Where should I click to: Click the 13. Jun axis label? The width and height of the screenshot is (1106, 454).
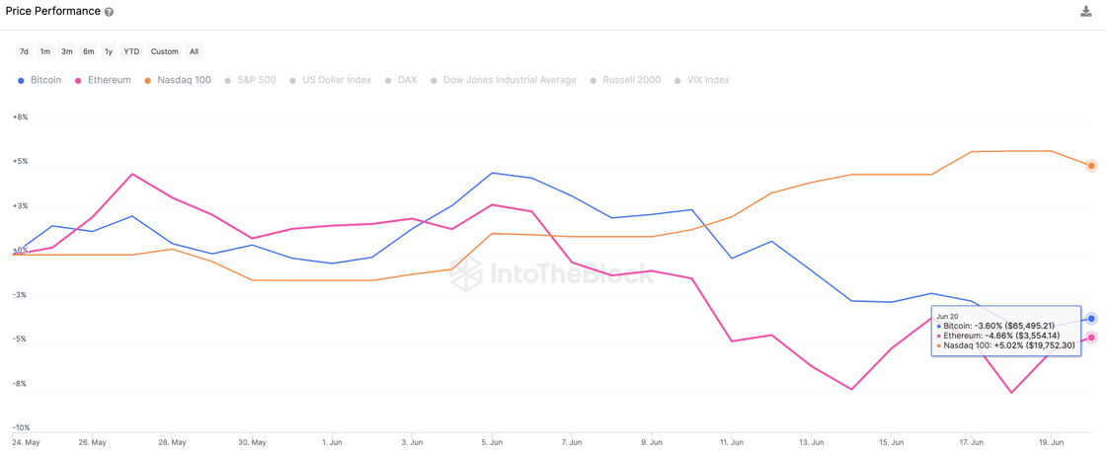click(811, 445)
